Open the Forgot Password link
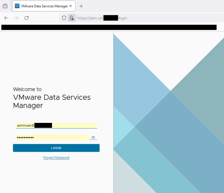Screen dimensions: 224x193 click(56, 158)
